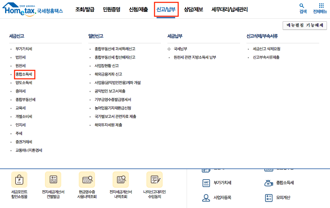Open 모의계산 using the calculator icon
Viewport: 330px width, 208px height.
coord(269,198)
